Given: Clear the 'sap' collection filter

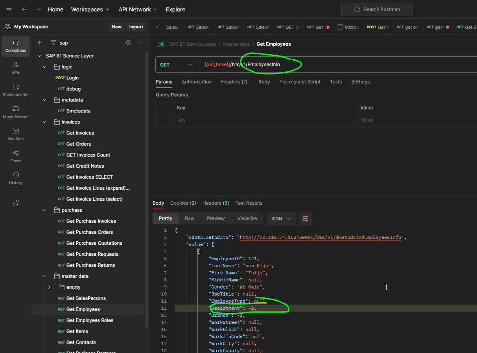Looking at the screenshot, I should 129,43.
